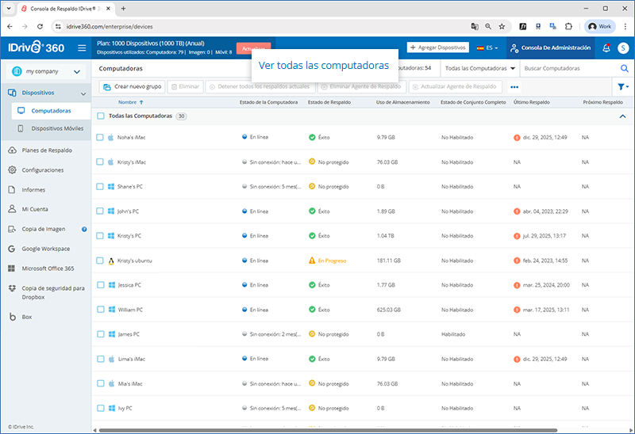Go to Planes de Respaldo
The width and height of the screenshot is (635, 434).
[x=46, y=150]
